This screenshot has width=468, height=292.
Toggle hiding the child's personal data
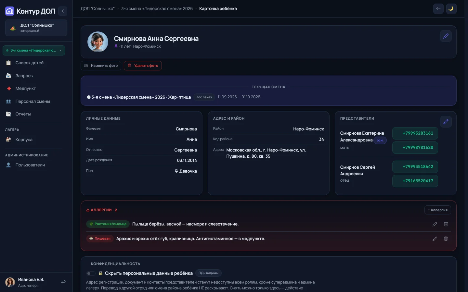click(x=91, y=273)
